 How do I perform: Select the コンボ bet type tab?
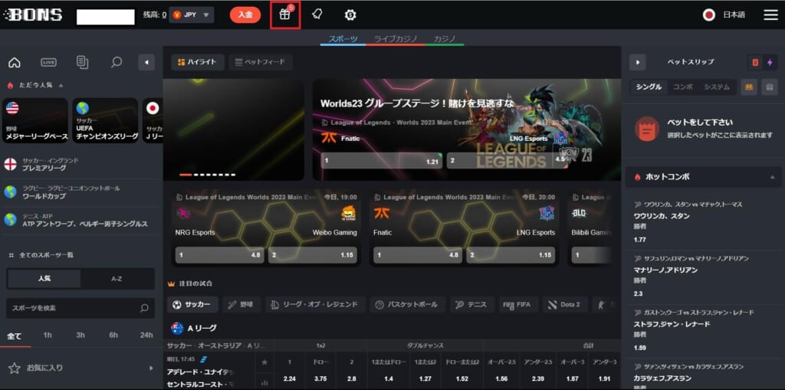click(x=683, y=87)
